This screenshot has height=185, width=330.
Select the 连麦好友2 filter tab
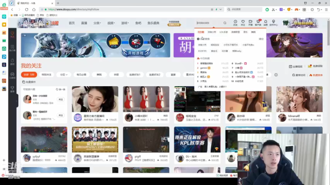tap(154, 75)
